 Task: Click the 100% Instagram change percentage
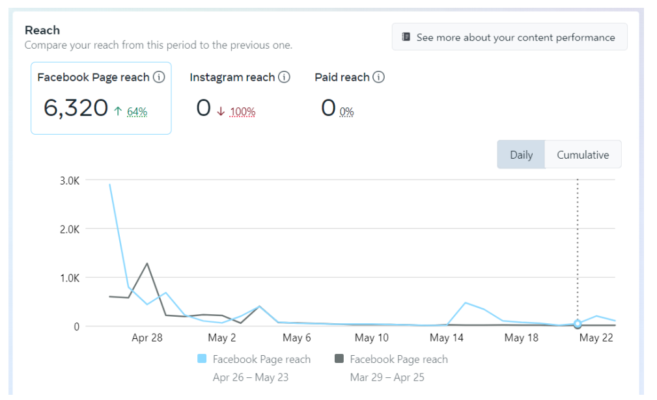click(243, 112)
